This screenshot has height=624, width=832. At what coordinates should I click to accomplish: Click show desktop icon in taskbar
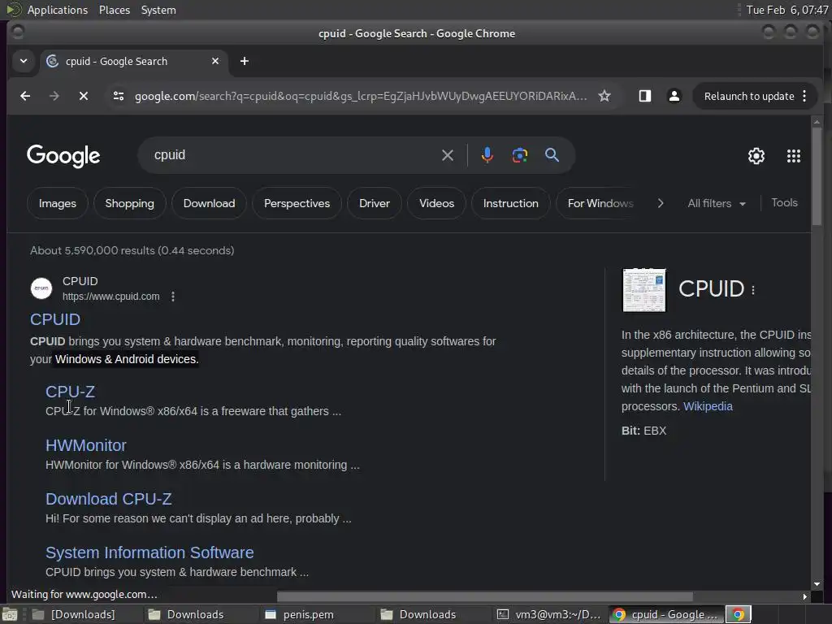point(10,614)
